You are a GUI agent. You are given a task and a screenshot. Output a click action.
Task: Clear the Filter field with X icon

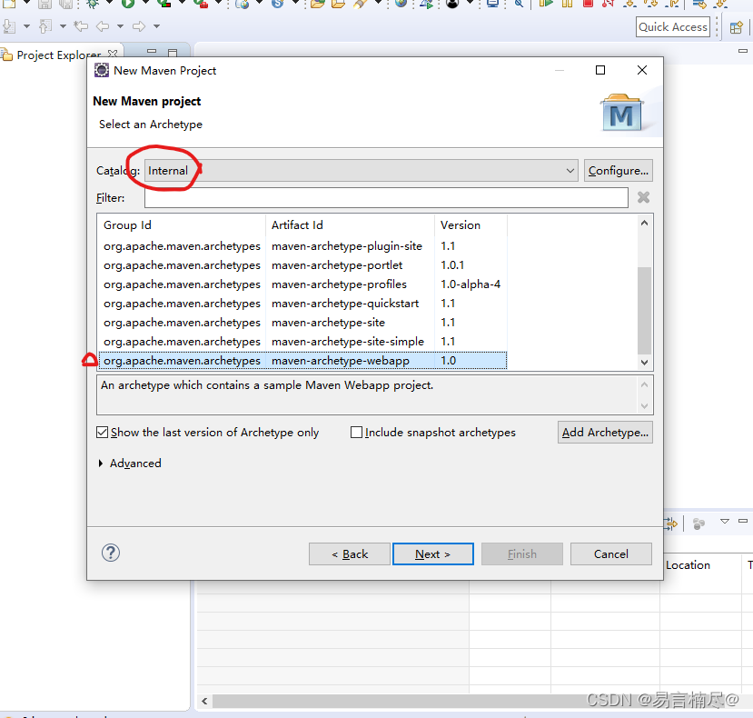643,197
